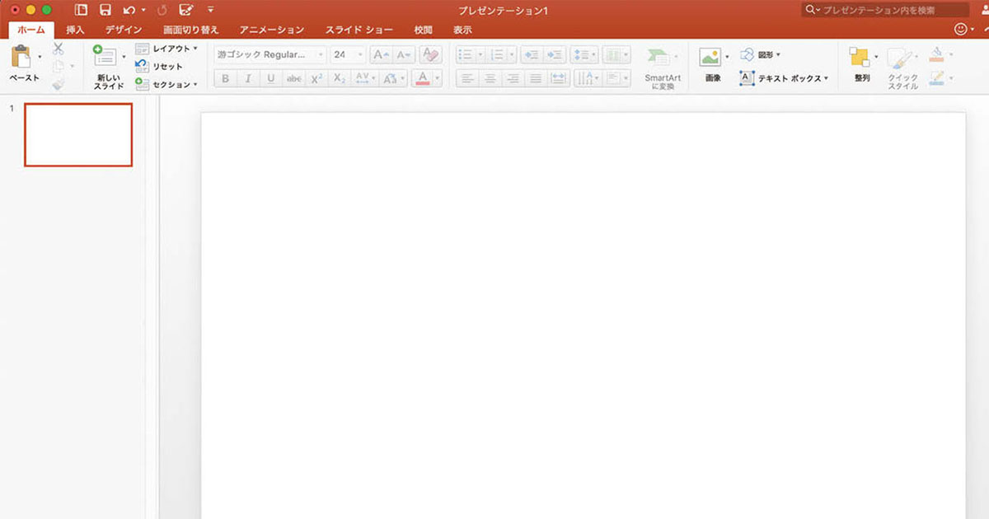Open the columns dropdown
Viewport: 989px width, 519px height.
[x=616, y=55]
